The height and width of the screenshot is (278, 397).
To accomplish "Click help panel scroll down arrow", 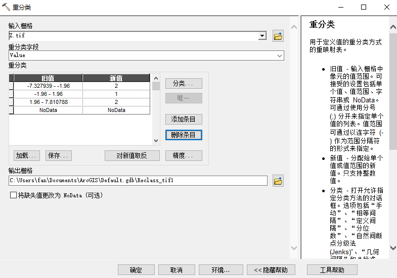I will pyautogui.click(x=393, y=248).
